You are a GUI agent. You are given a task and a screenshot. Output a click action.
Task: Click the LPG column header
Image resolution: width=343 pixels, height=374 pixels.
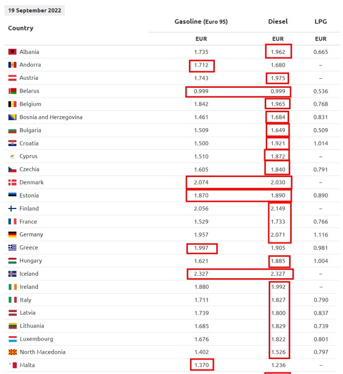pos(321,22)
